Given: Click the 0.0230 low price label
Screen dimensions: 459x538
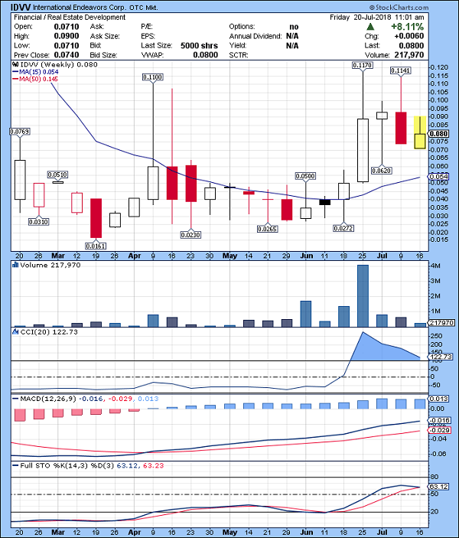Looking at the screenshot, I should [x=190, y=235].
